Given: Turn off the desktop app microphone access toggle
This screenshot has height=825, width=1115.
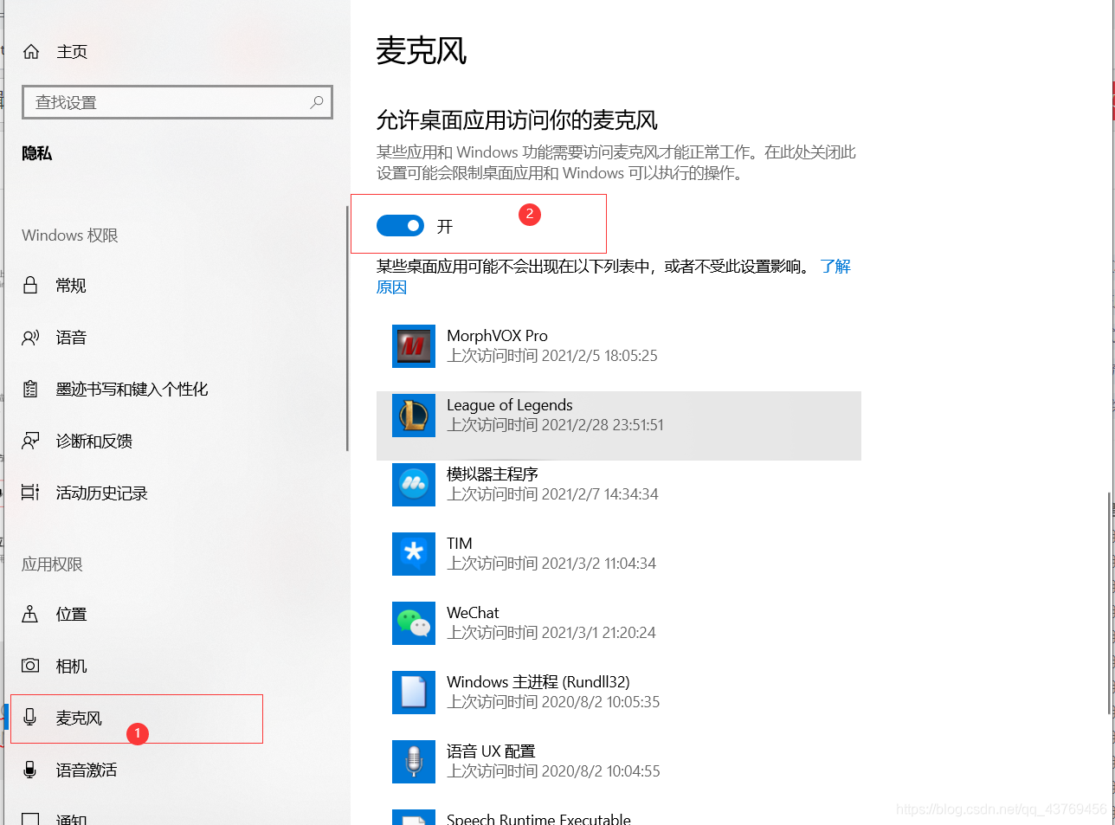Looking at the screenshot, I should click(x=400, y=226).
